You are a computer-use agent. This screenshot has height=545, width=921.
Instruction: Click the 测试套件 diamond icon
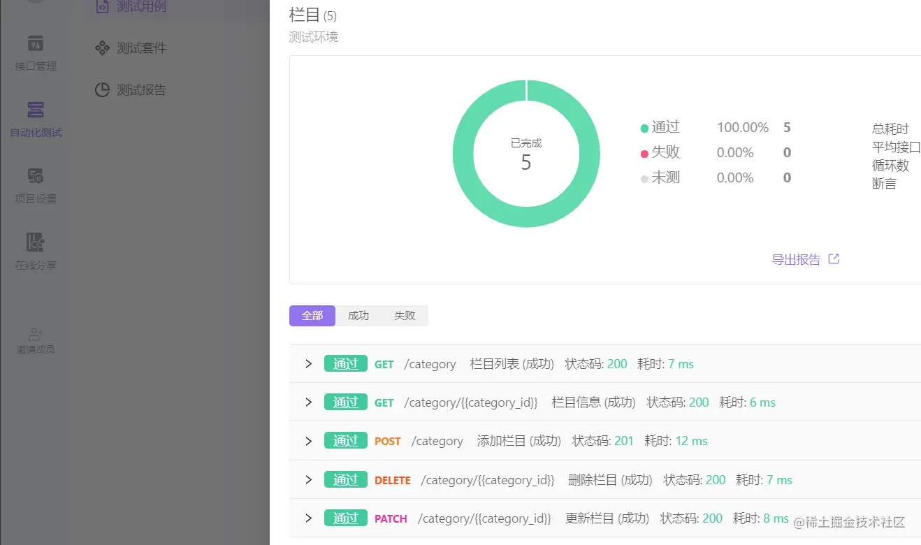tap(102, 48)
